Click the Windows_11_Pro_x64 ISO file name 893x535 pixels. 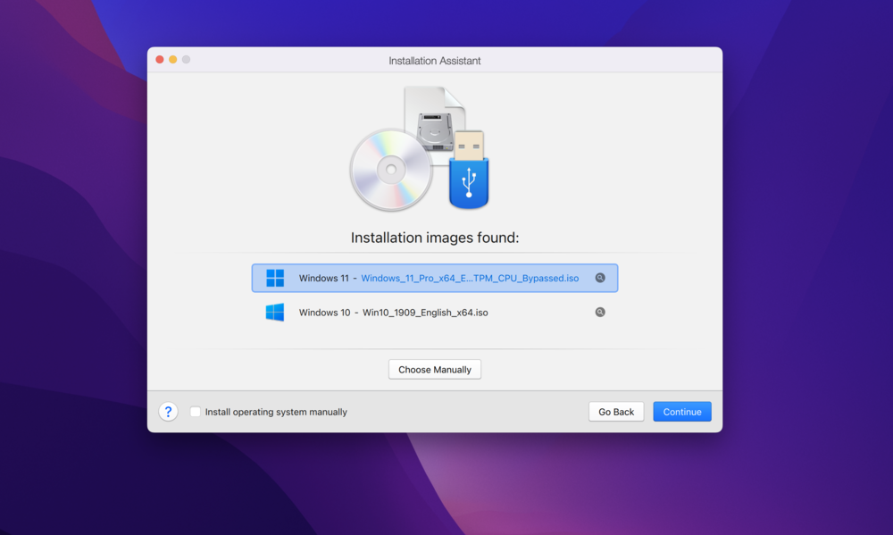(470, 278)
